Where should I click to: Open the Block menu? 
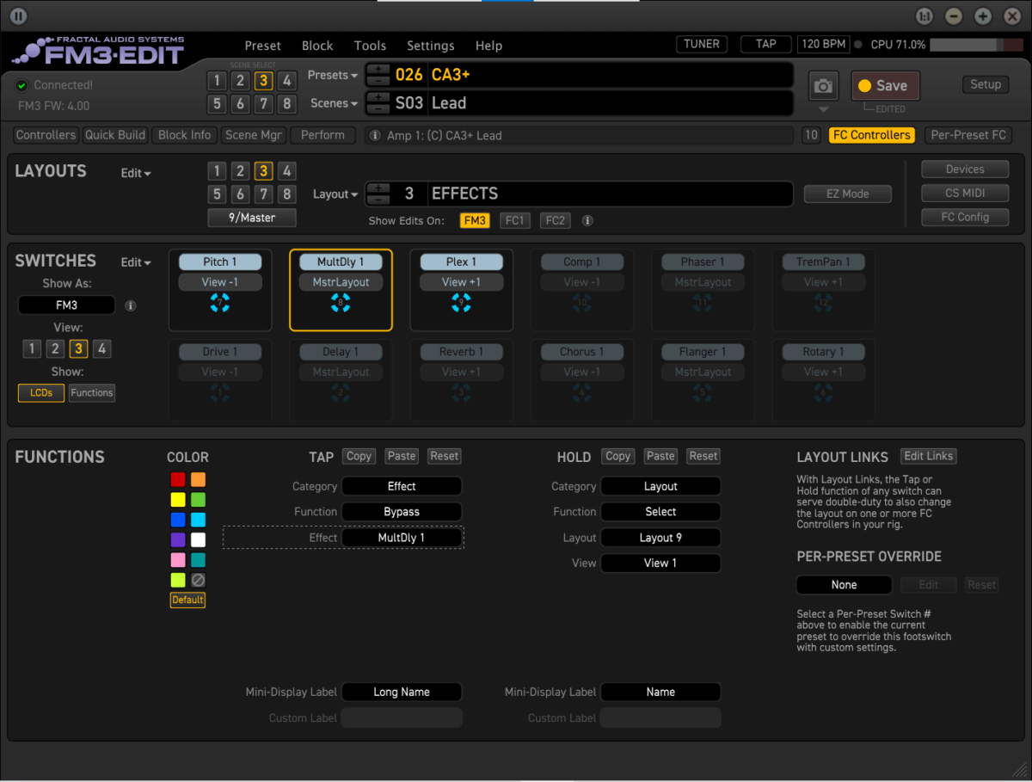pyautogui.click(x=317, y=46)
